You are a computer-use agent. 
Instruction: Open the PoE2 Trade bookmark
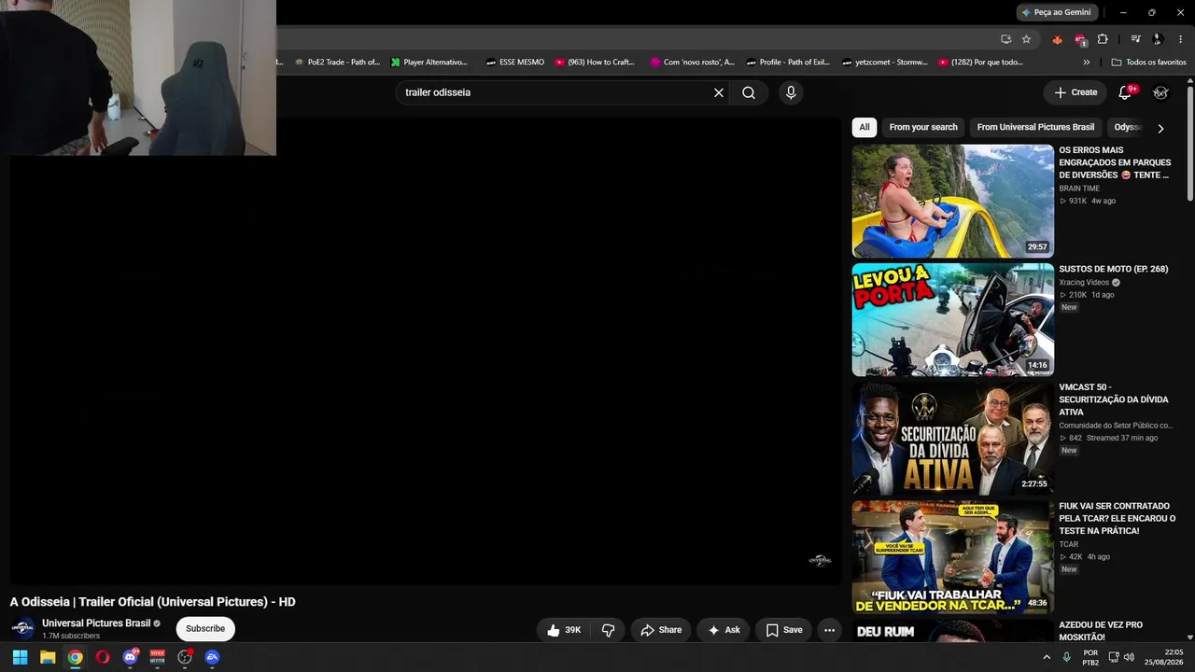(337, 63)
